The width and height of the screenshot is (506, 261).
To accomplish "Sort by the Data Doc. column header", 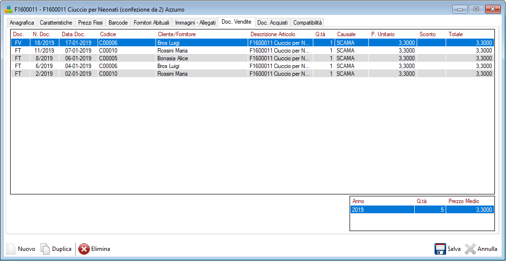I will tap(73, 34).
